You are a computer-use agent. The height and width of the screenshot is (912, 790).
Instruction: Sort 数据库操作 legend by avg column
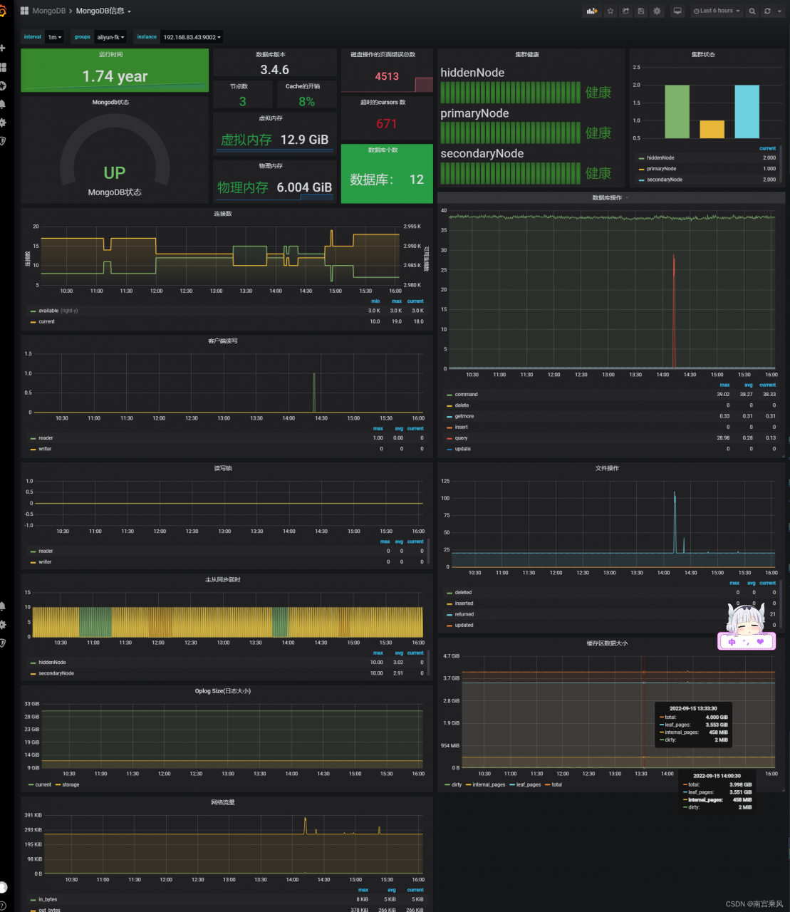(747, 385)
